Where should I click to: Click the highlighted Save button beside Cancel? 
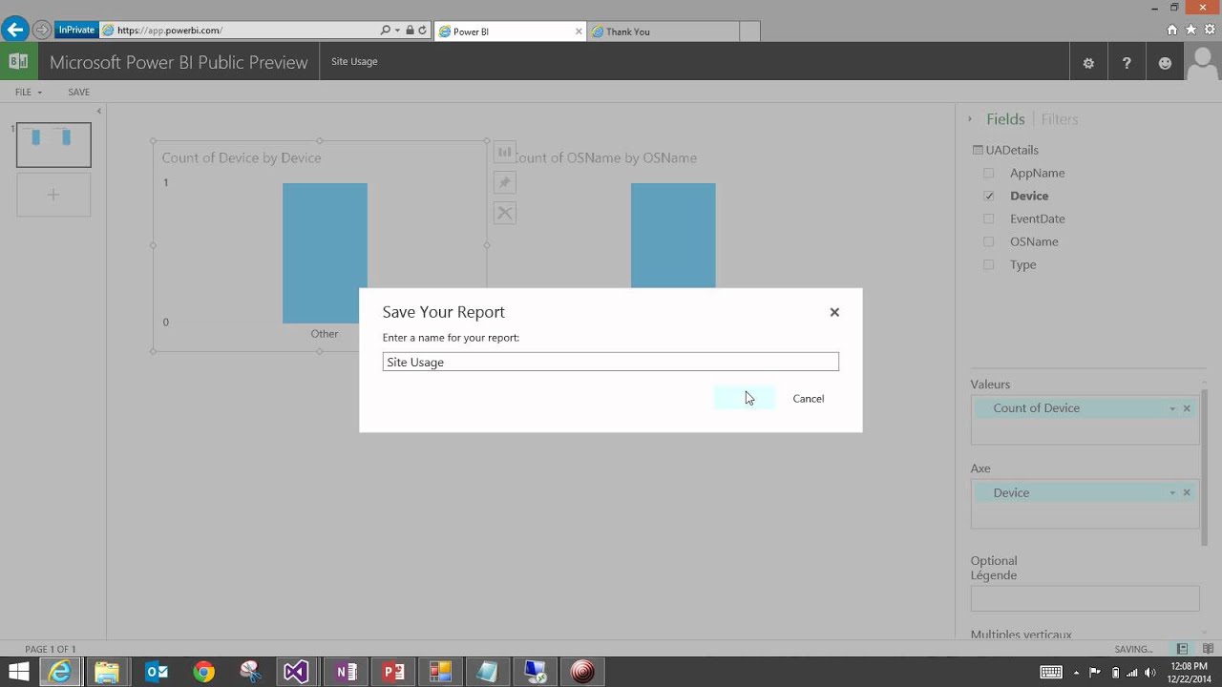[x=745, y=398]
